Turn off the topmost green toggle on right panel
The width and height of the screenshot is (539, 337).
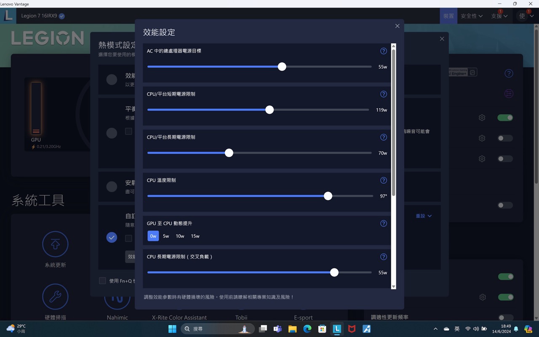[x=505, y=118]
